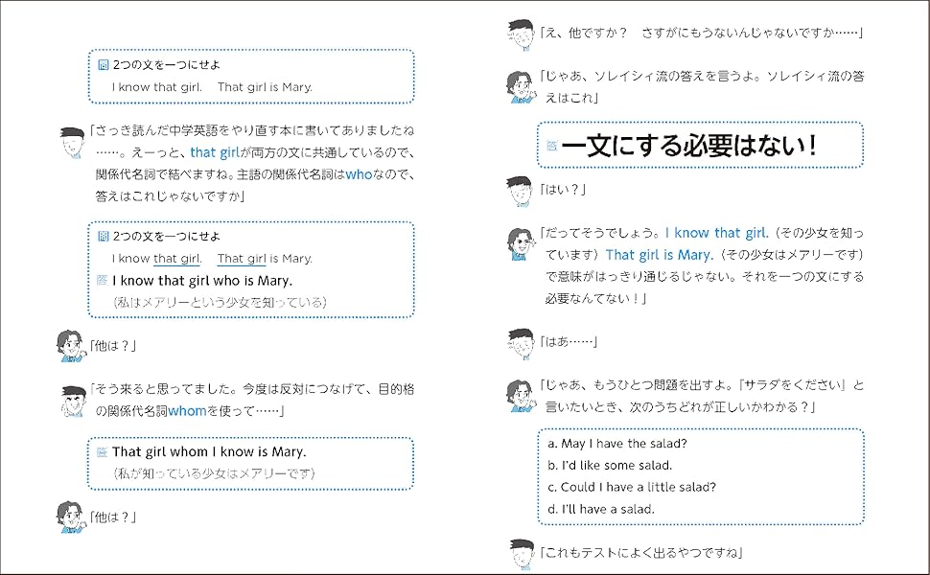This screenshot has height=575, width=930.
Task: Click student avatar next to 'はあ……'
Action: click(521, 343)
